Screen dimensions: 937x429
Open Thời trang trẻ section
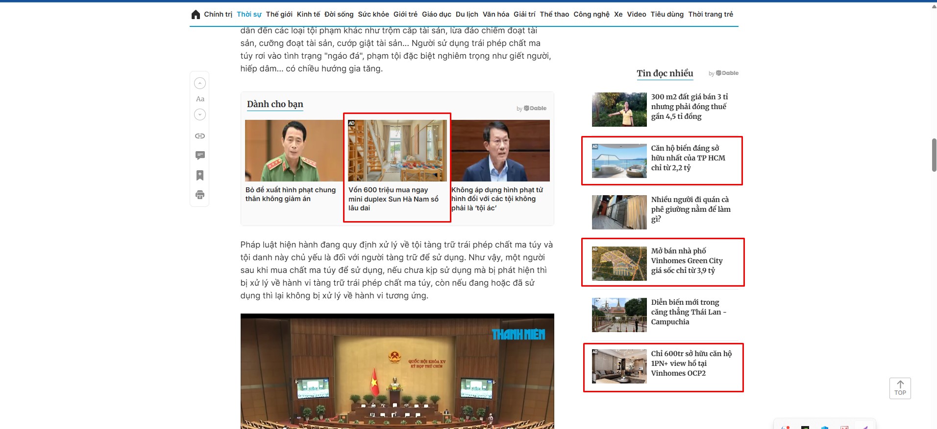coord(711,14)
